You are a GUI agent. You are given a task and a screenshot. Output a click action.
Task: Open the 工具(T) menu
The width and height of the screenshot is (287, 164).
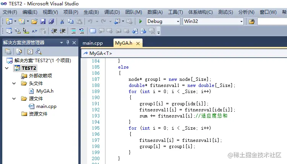click(x=175, y=12)
